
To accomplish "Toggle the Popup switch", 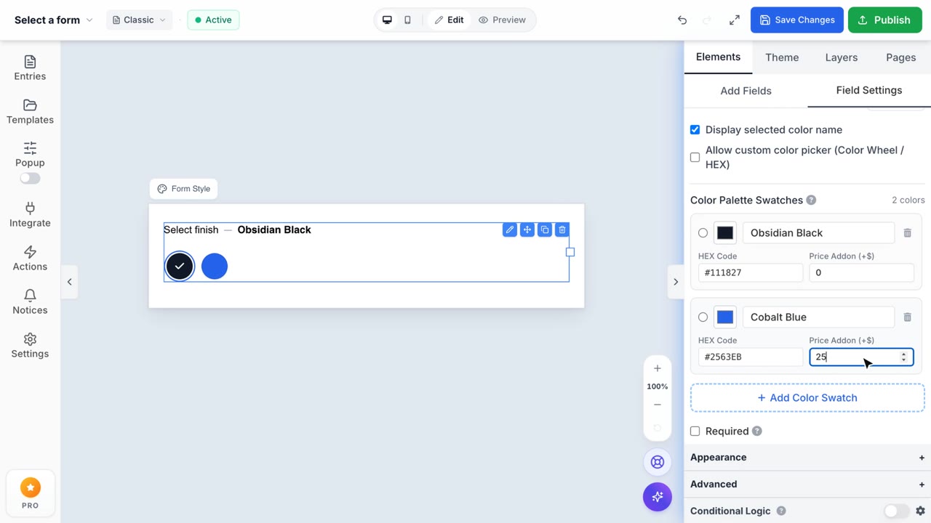I will click(30, 178).
